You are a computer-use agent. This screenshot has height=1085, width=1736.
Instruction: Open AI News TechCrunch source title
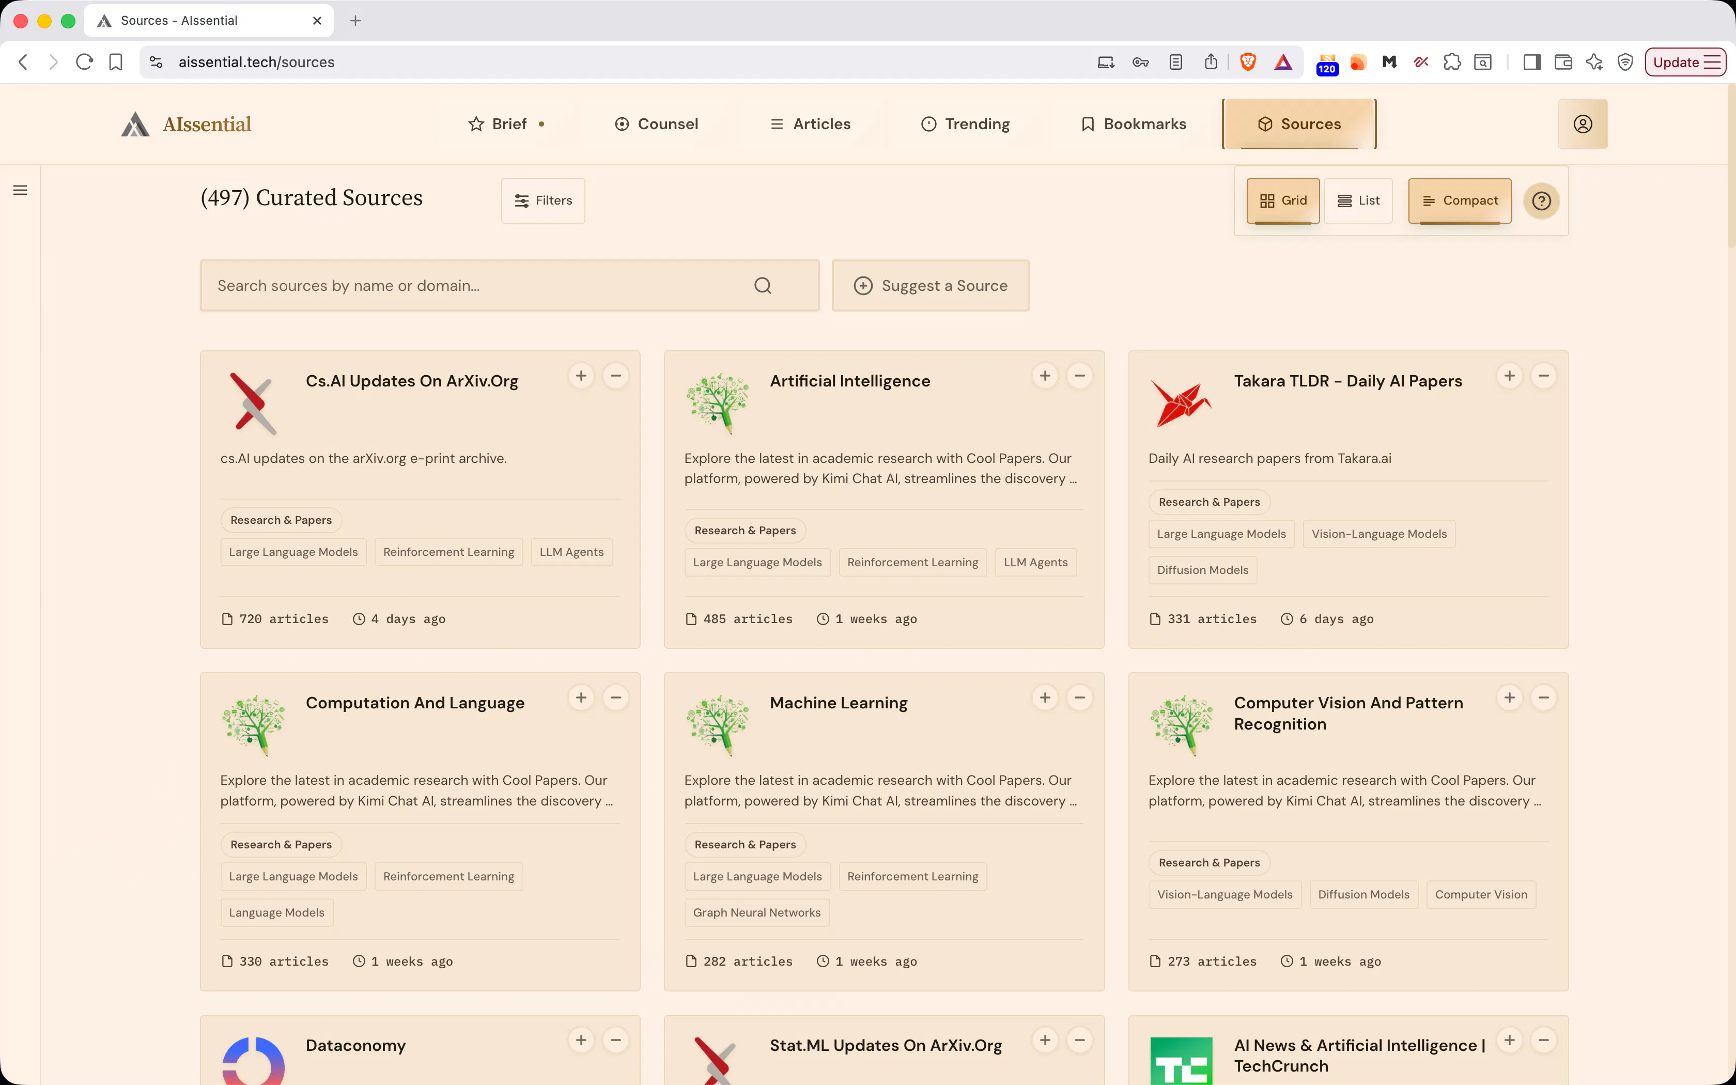click(x=1359, y=1056)
